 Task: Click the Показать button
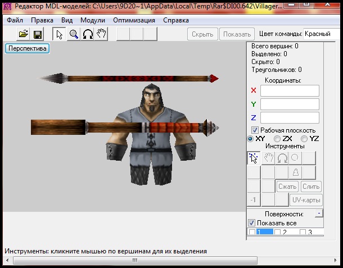(237, 34)
